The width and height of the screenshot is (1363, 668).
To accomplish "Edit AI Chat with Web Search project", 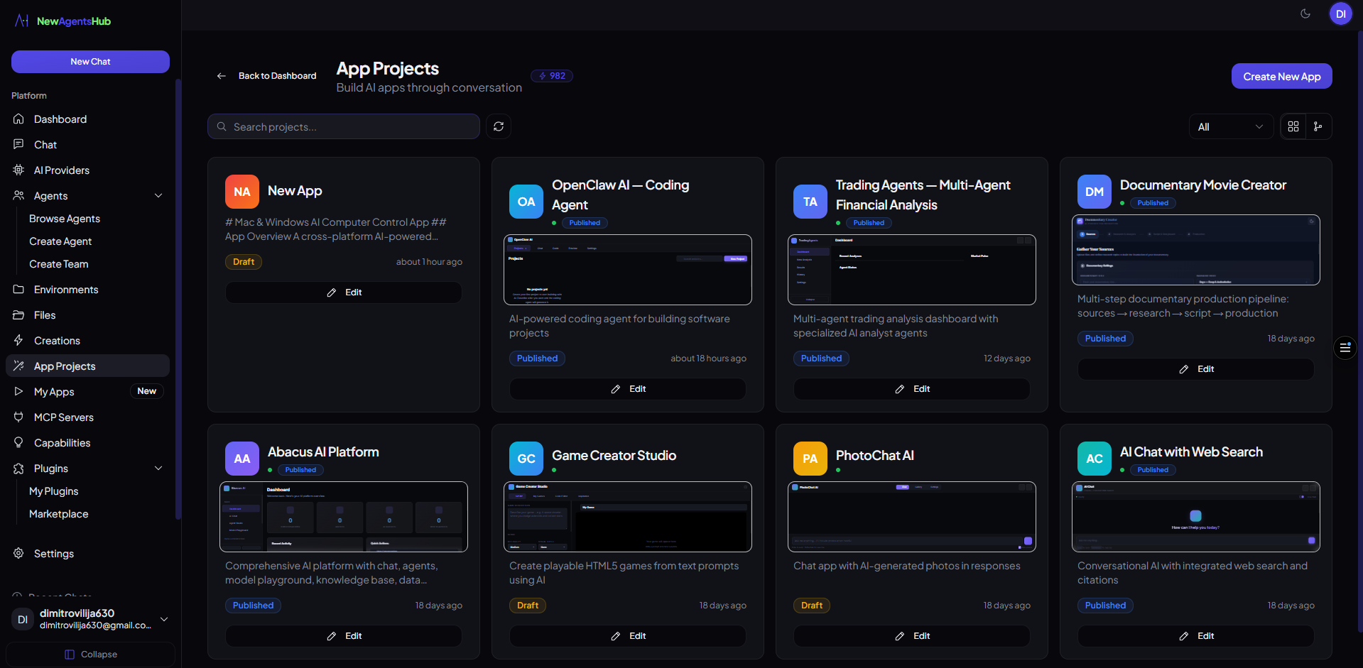I will pos(1196,636).
